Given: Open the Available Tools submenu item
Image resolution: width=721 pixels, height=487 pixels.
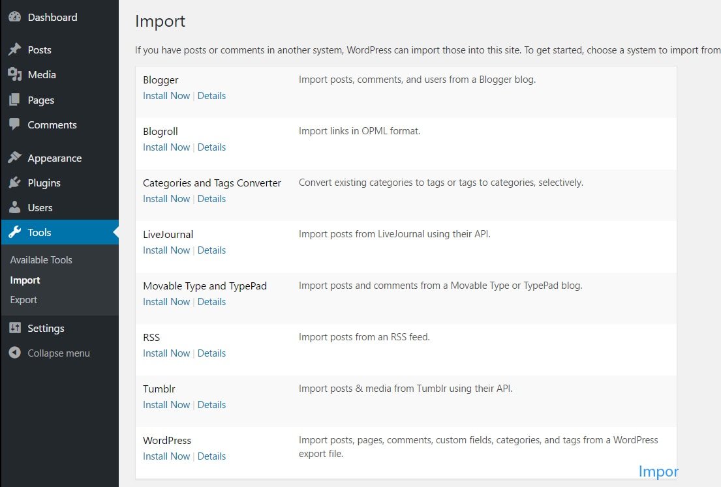Looking at the screenshot, I should pyautogui.click(x=40, y=259).
